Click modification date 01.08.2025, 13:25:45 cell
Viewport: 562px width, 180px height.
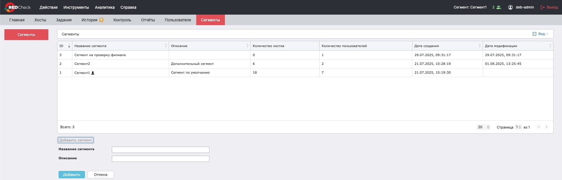click(518, 64)
